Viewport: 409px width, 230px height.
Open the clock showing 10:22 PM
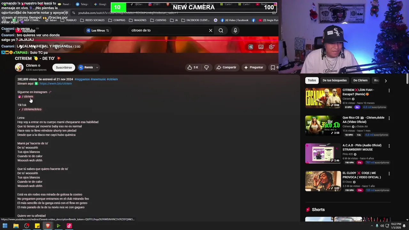tap(395, 226)
